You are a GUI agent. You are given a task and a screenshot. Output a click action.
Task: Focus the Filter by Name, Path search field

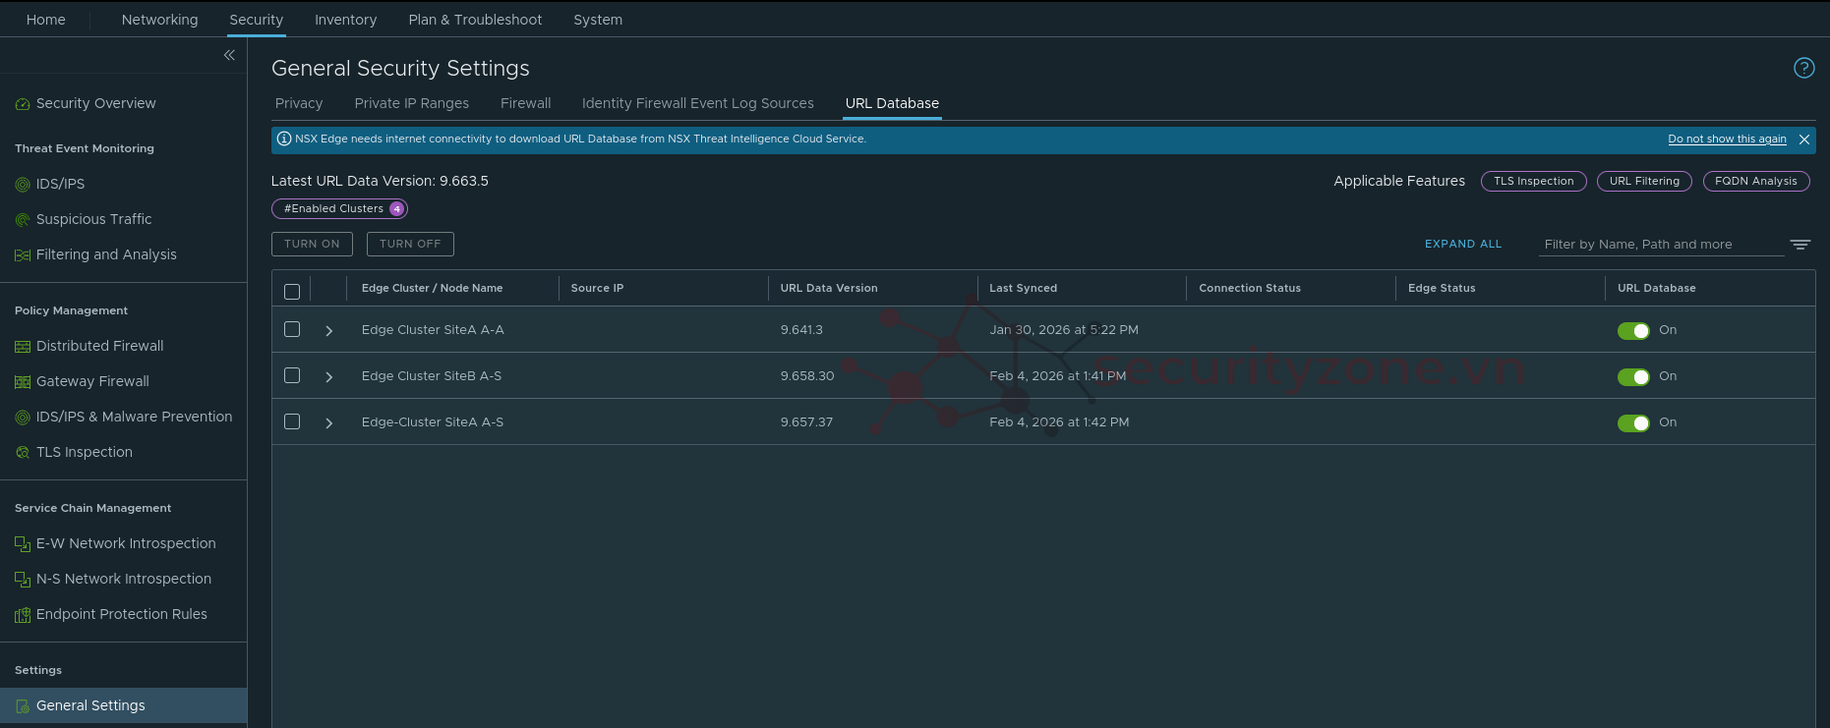(x=1660, y=245)
